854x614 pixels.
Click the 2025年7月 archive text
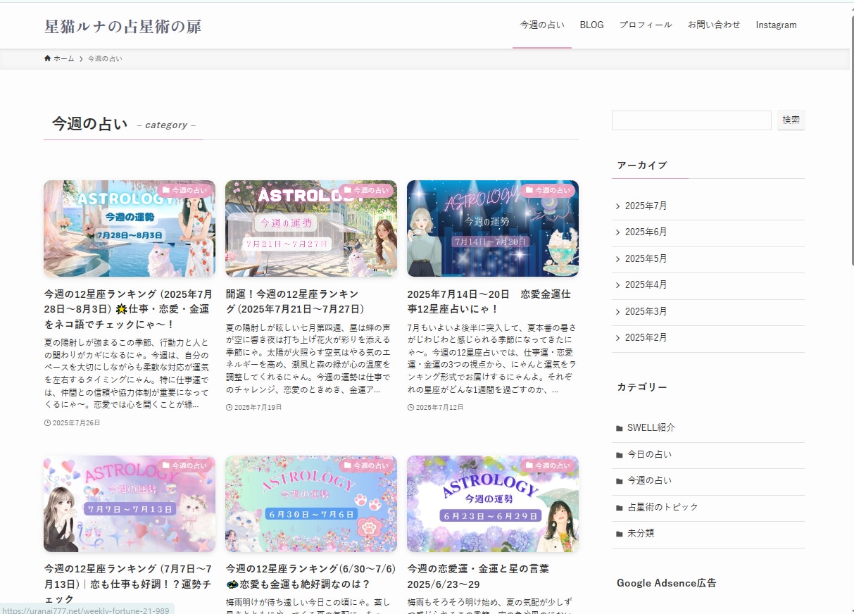coord(646,206)
